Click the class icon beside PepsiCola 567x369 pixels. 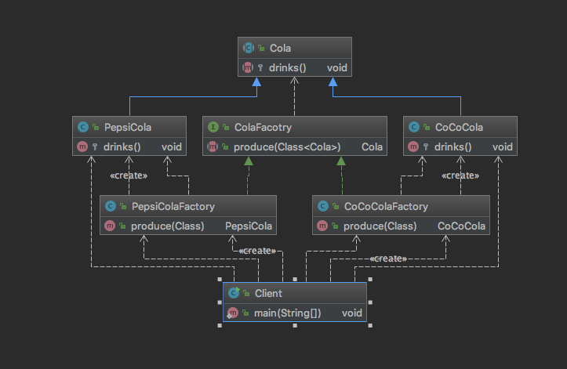click(83, 127)
